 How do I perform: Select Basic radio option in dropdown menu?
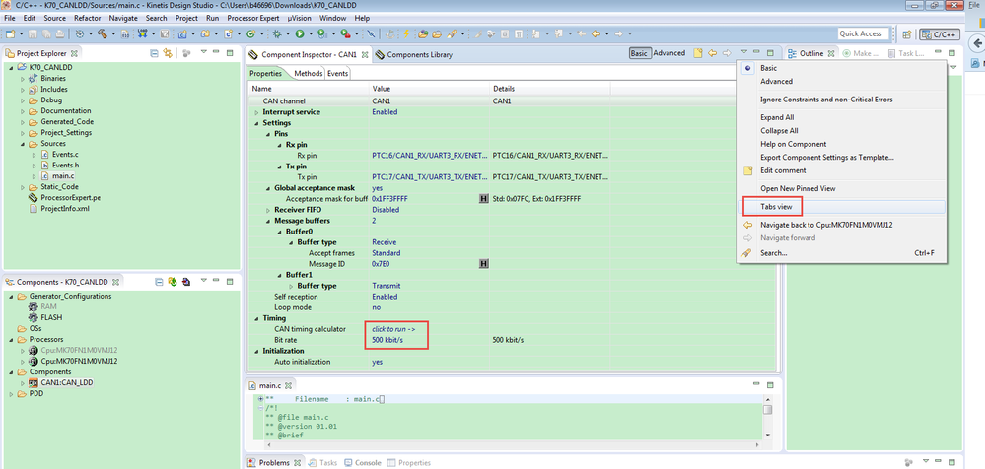[x=768, y=68]
